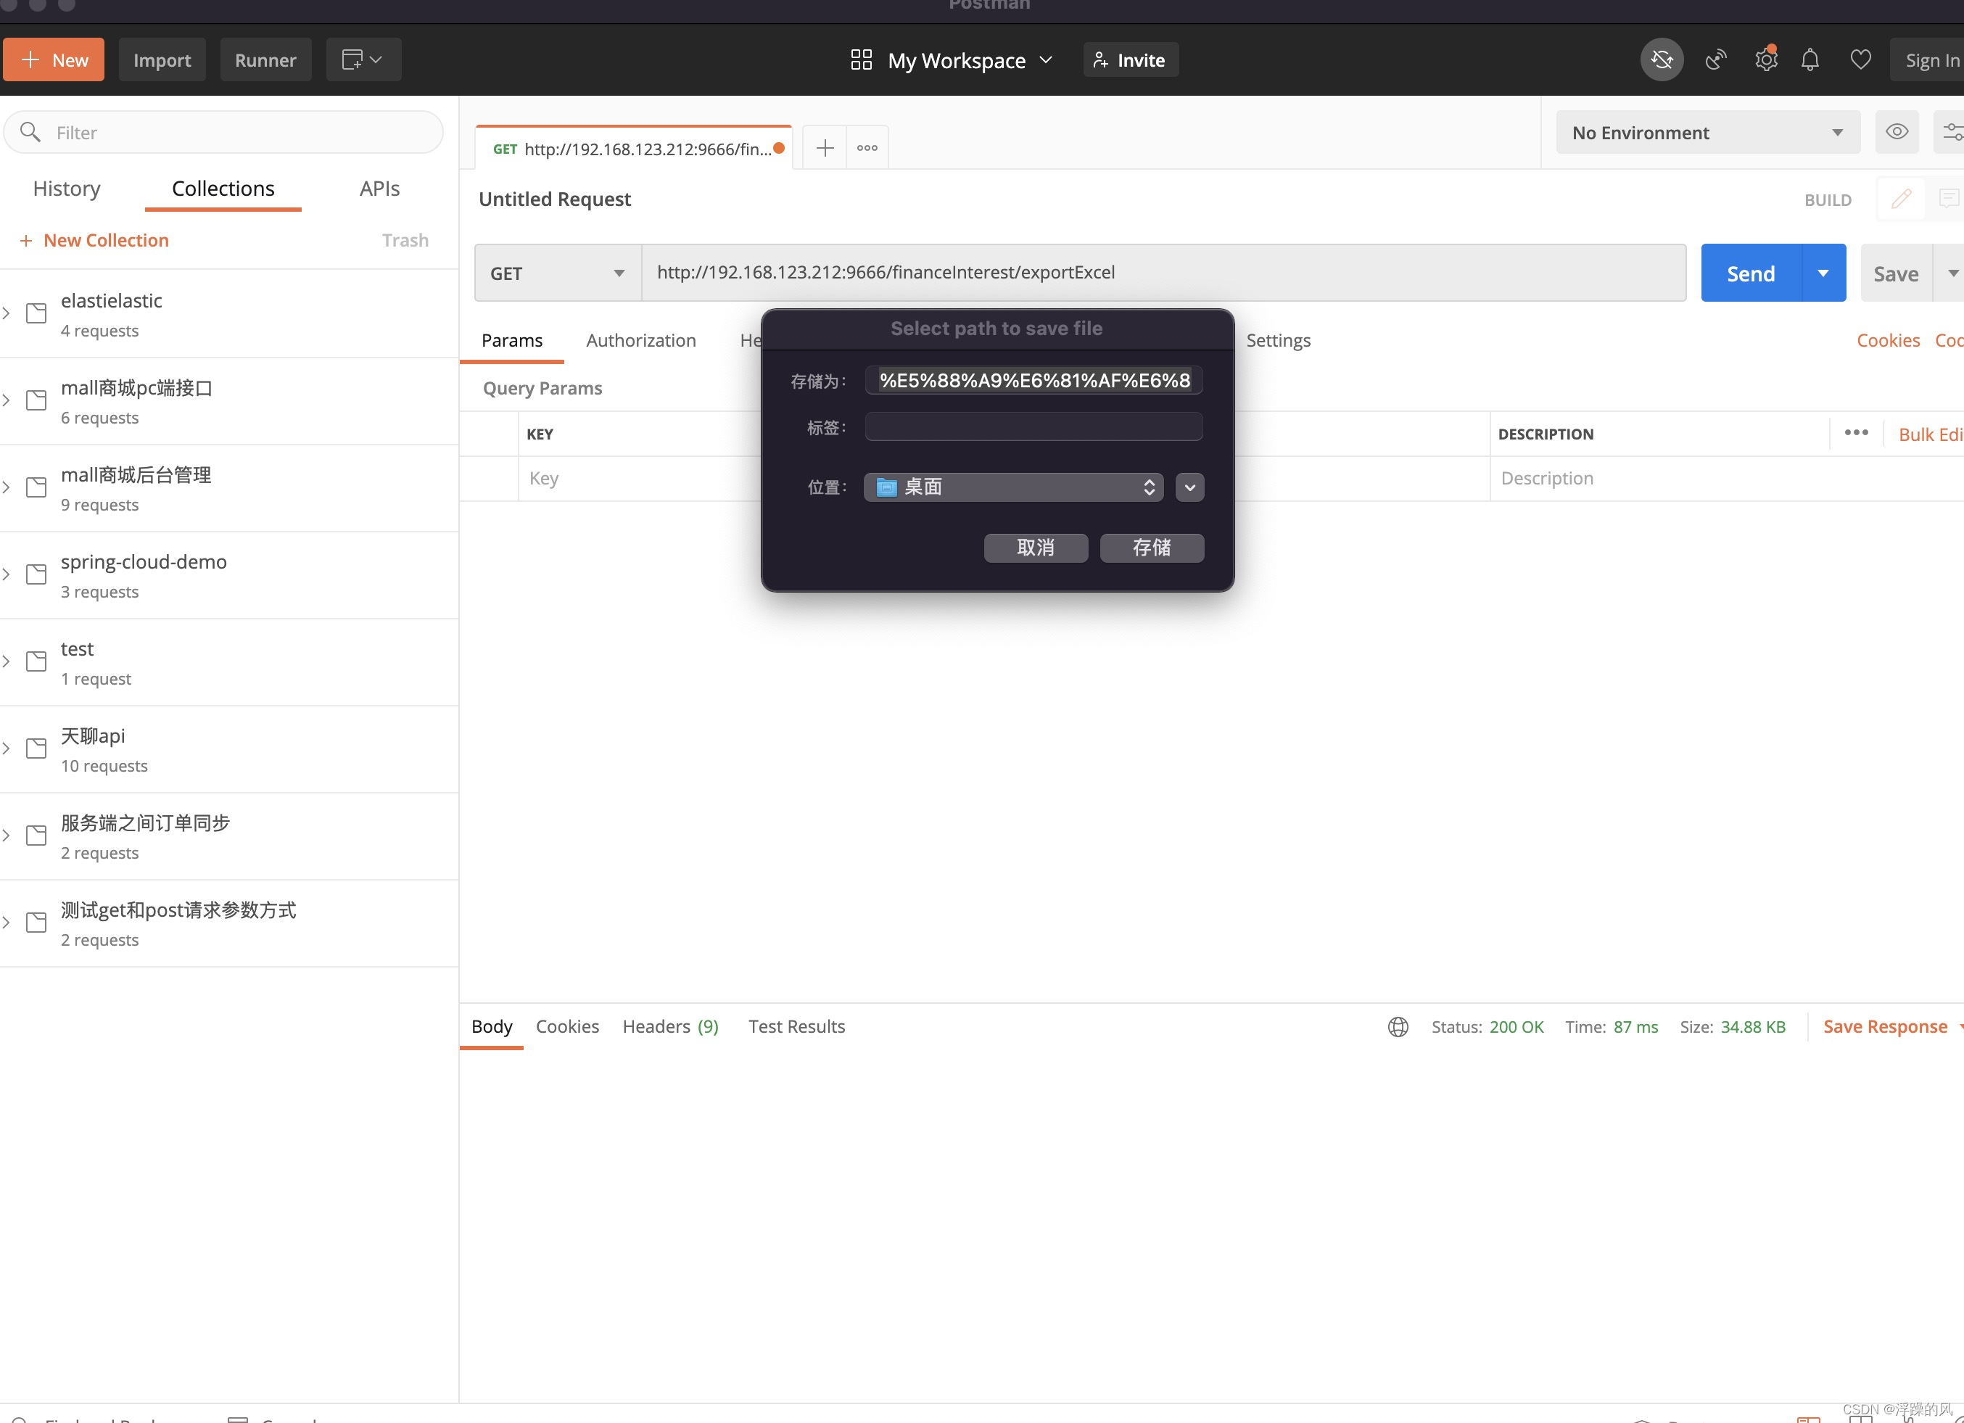
Task: Click the new tab plus icon
Action: tap(825, 148)
